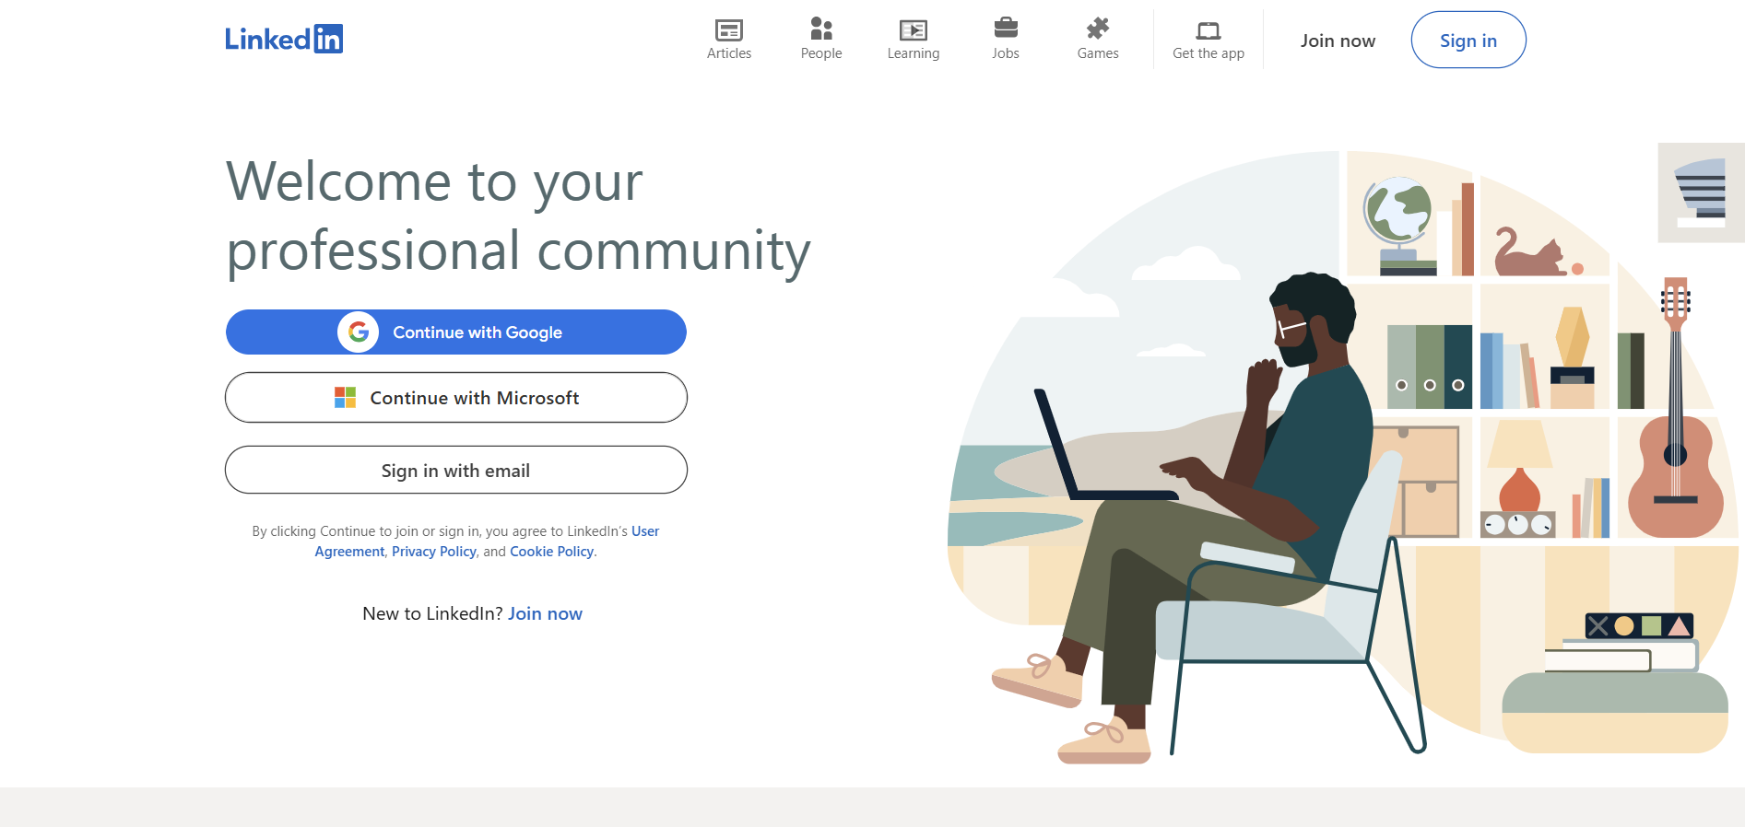The height and width of the screenshot is (827, 1745).
Task: Go to the People icon
Action: 820,29
